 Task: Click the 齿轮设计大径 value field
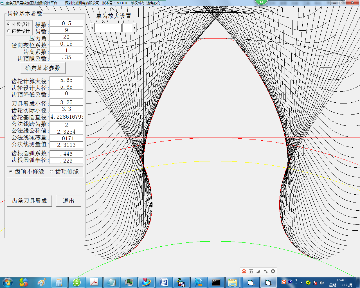point(66,87)
